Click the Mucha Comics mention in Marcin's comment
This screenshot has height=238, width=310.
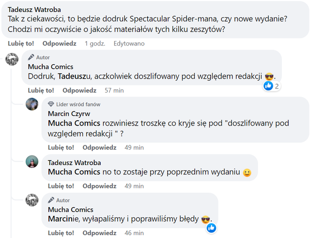point(74,123)
